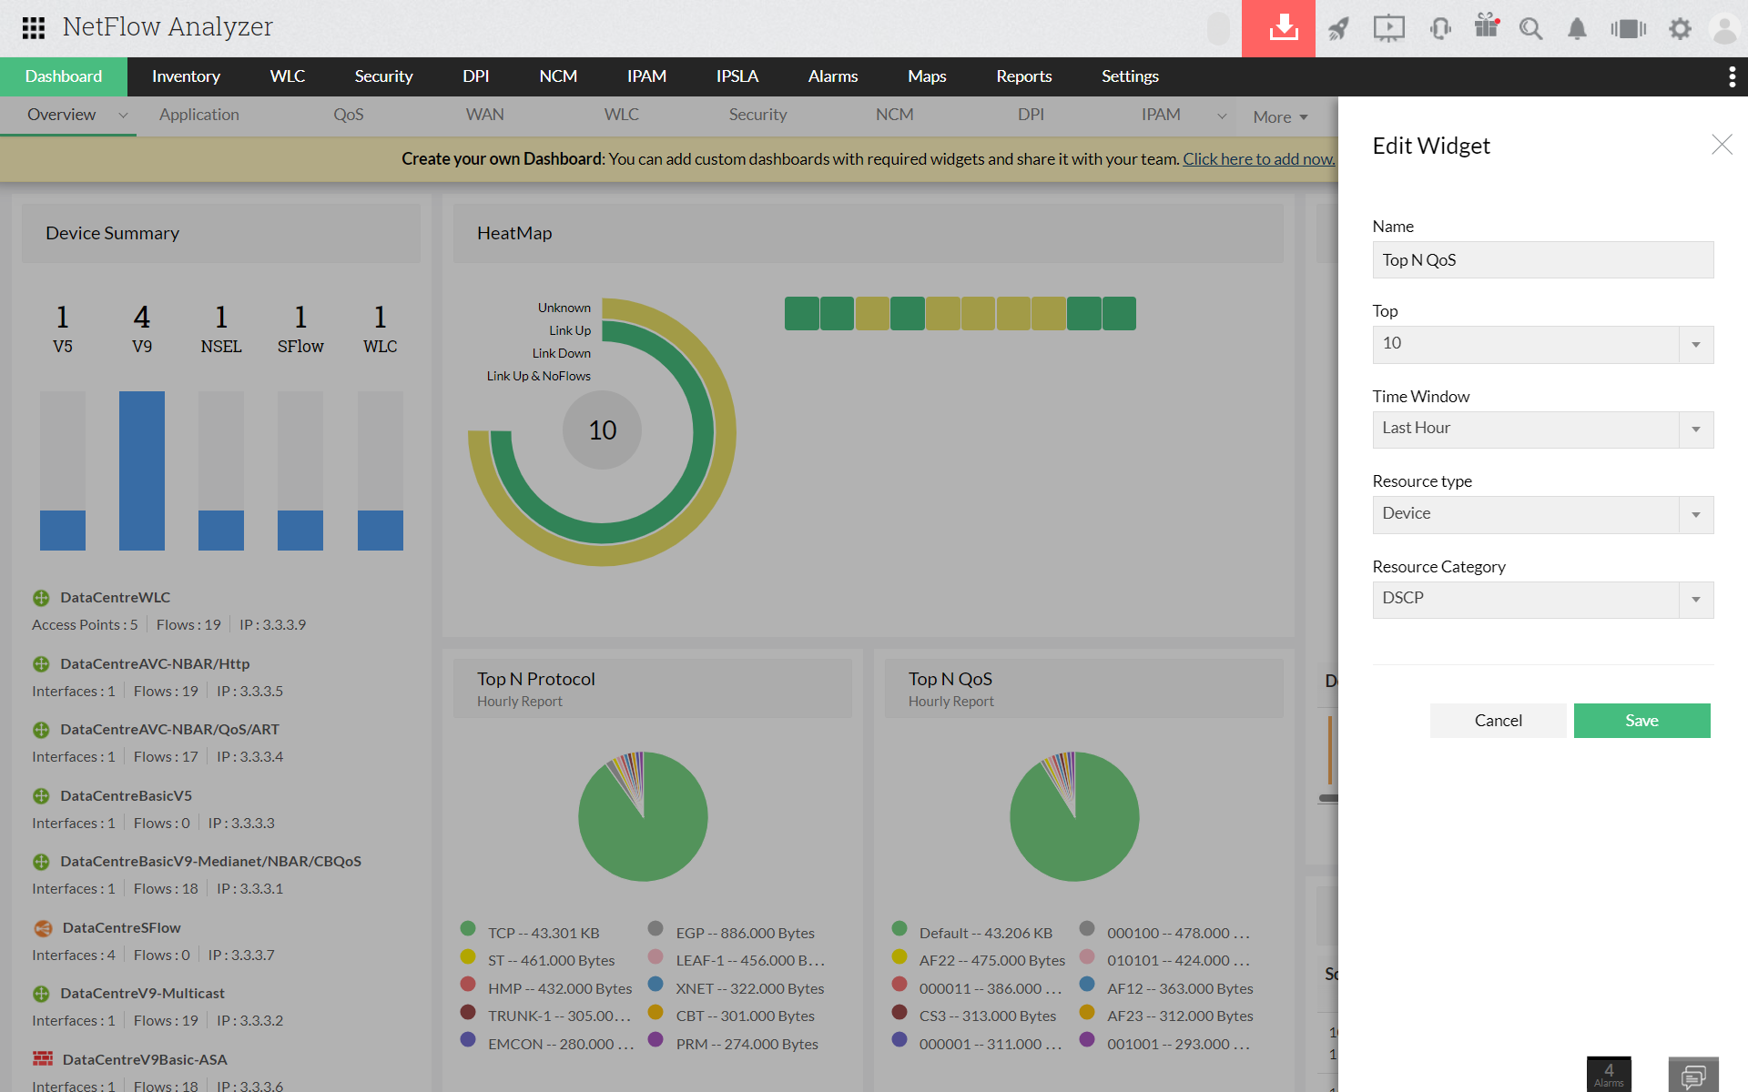Switch to the Inventory menu tab
The width and height of the screenshot is (1748, 1092).
click(x=186, y=76)
